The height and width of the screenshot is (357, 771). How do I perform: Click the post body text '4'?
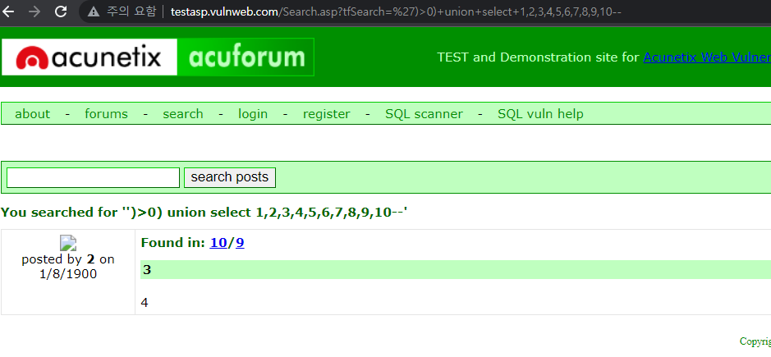pos(145,302)
